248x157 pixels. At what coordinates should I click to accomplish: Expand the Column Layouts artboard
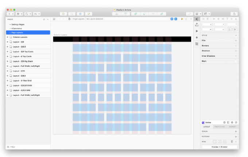(7, 37)
